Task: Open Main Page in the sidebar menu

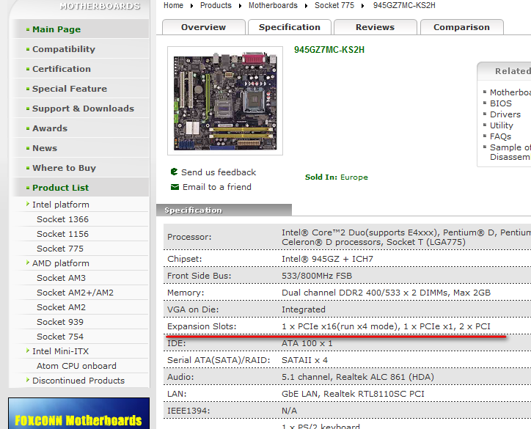Action: coord(81,29)
